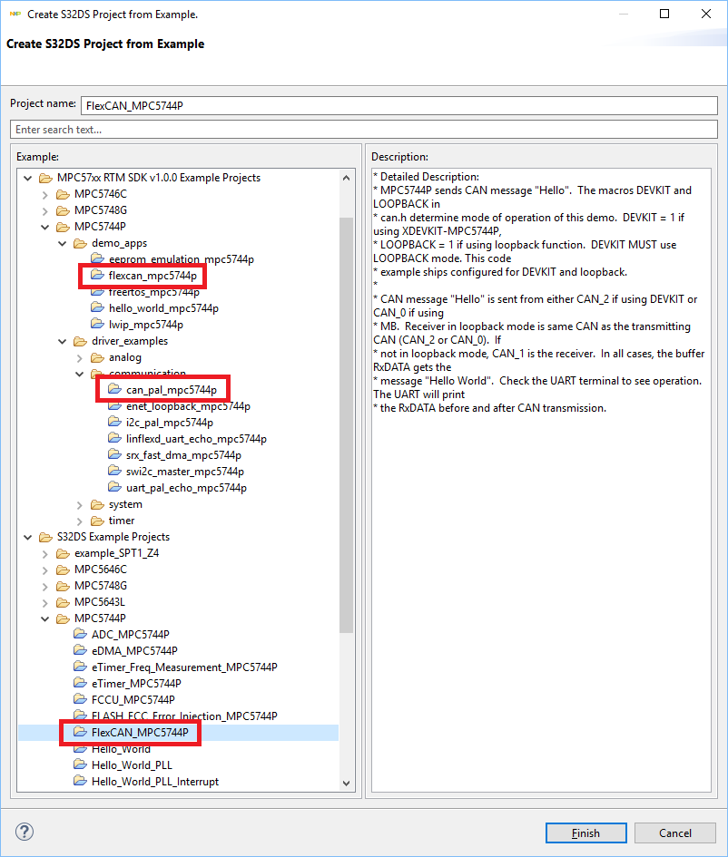Screen dimensions: 728x857
Task: Click project icon beside ADC_MPC5744P
Action: tap(81, 634)
